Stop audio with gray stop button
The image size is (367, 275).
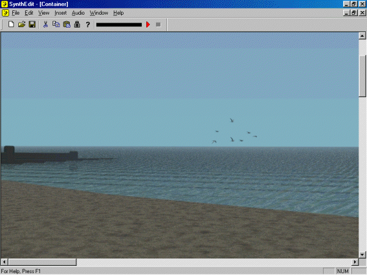(158, 24)
